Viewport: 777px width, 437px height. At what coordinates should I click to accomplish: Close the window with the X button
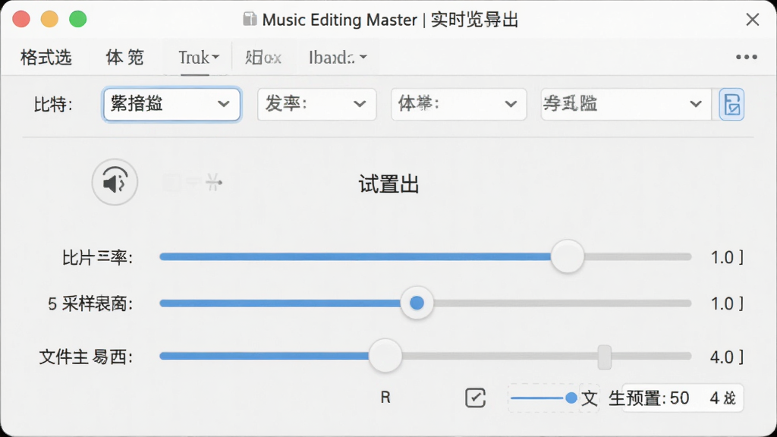point(752,19)
